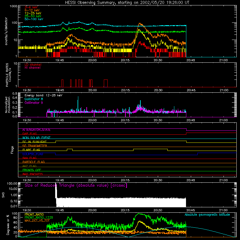Image resolution: width=240 pixels, height=240 pixels.
Task: Select the ECLIPSE_FLAG label
Action: pos(33,154)
